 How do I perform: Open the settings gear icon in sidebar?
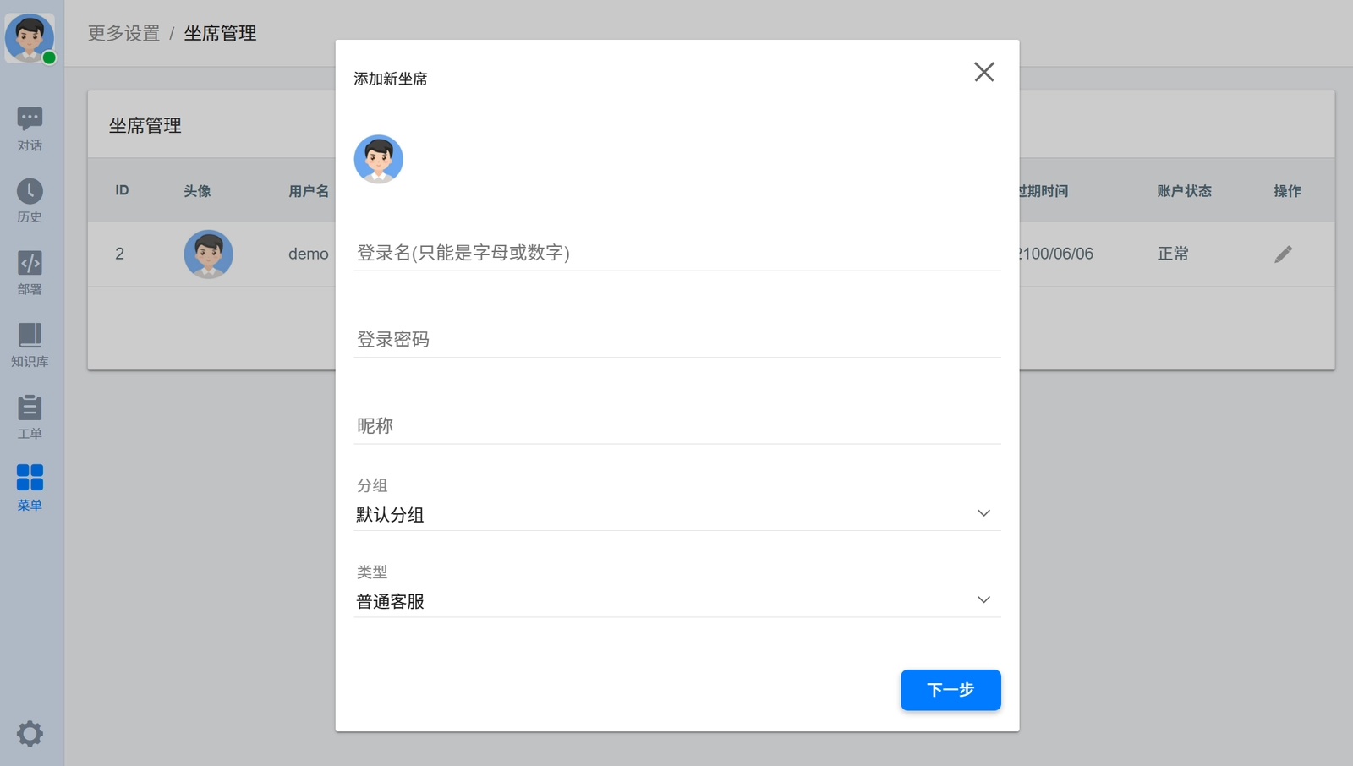point(30,733)
